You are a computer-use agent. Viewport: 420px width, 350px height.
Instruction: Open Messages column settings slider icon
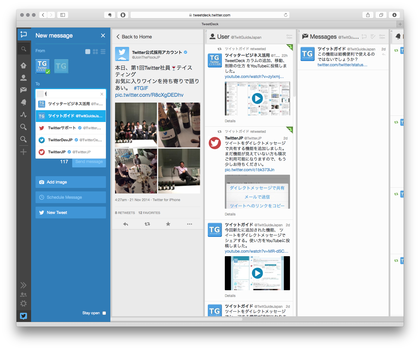coord(382,37)
